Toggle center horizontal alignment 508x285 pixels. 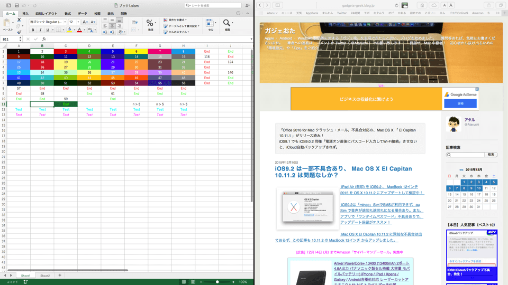click(112, 26)
